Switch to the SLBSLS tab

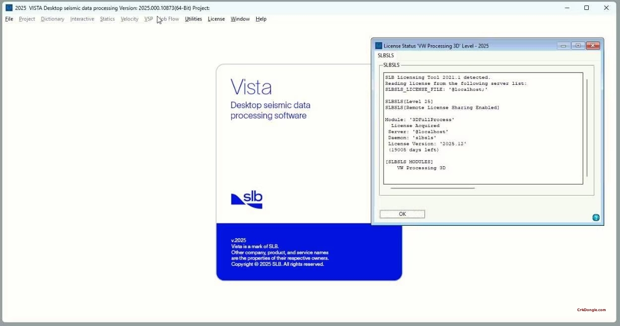[x=386, y=55]
